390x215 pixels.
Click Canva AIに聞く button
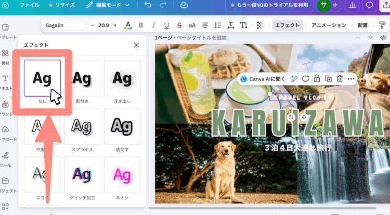[x=263, y=79]
